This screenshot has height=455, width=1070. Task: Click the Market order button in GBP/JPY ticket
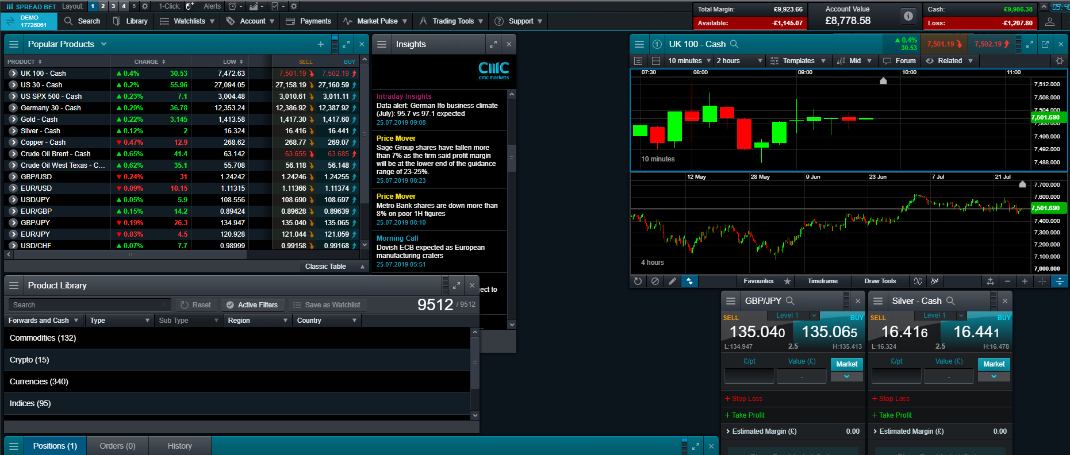(846, 364)
